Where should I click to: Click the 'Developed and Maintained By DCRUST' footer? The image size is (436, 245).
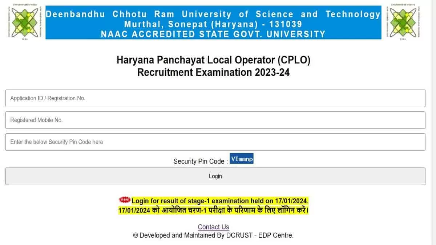click(x=214, y=235)
